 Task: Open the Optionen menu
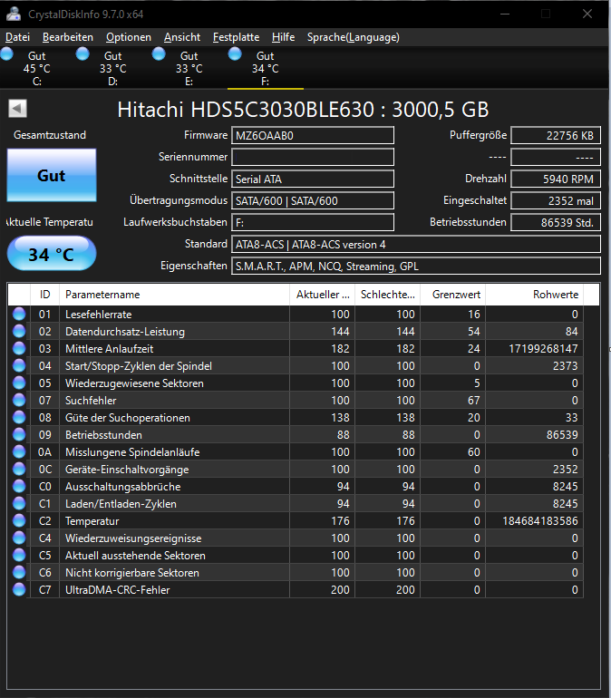click(x=129, y=37)
